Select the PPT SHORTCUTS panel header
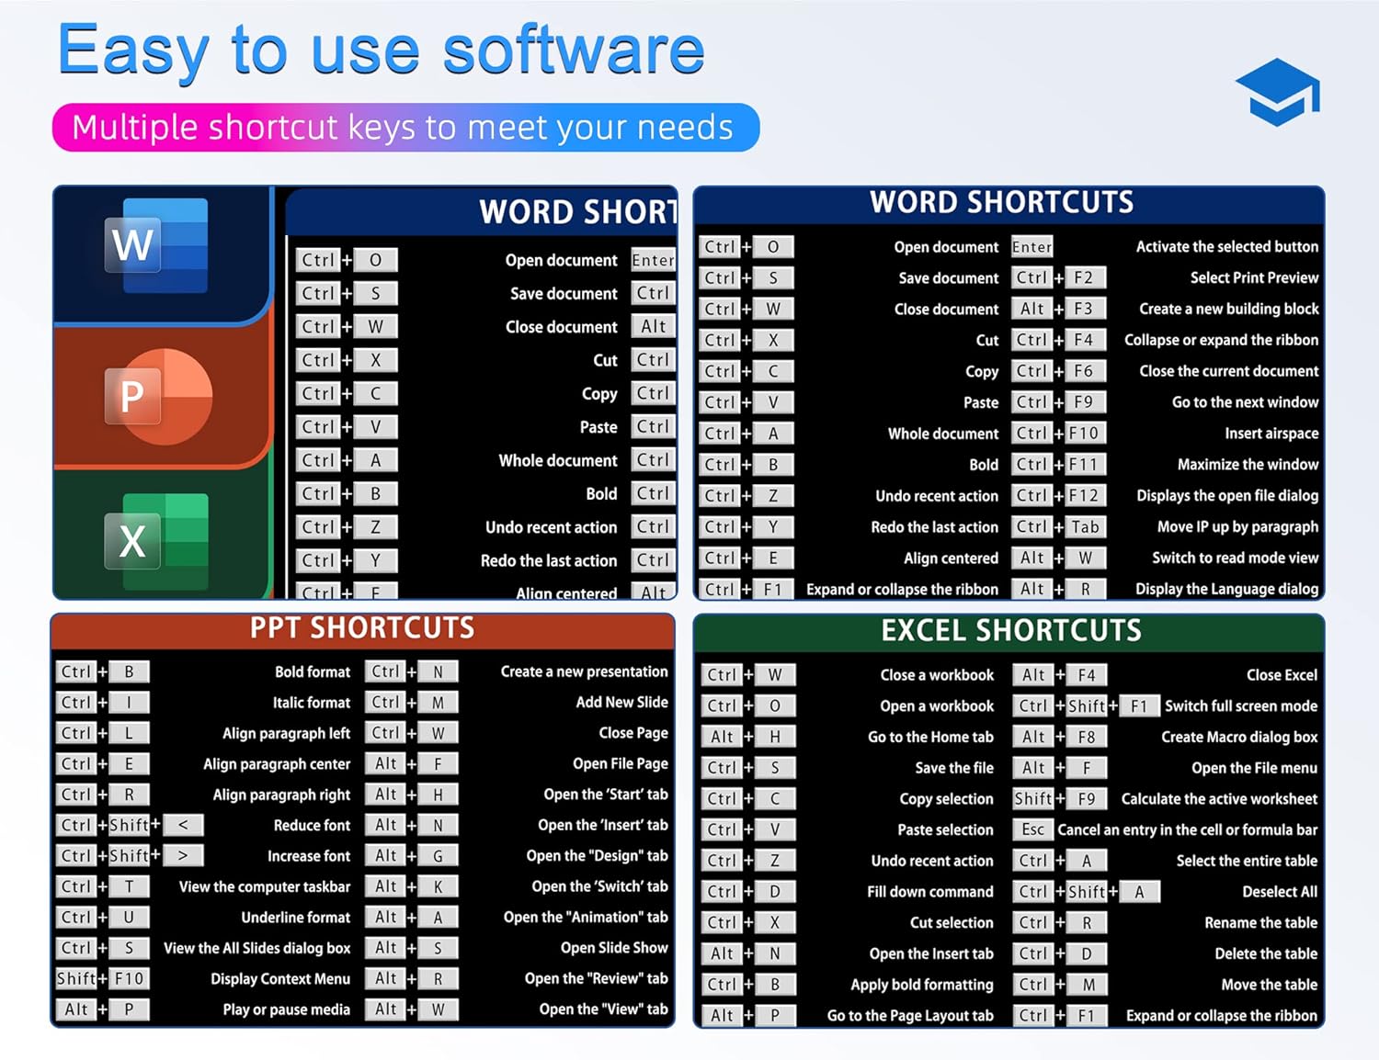This screenshot has height=1060, width=1379. click(362, 629)
